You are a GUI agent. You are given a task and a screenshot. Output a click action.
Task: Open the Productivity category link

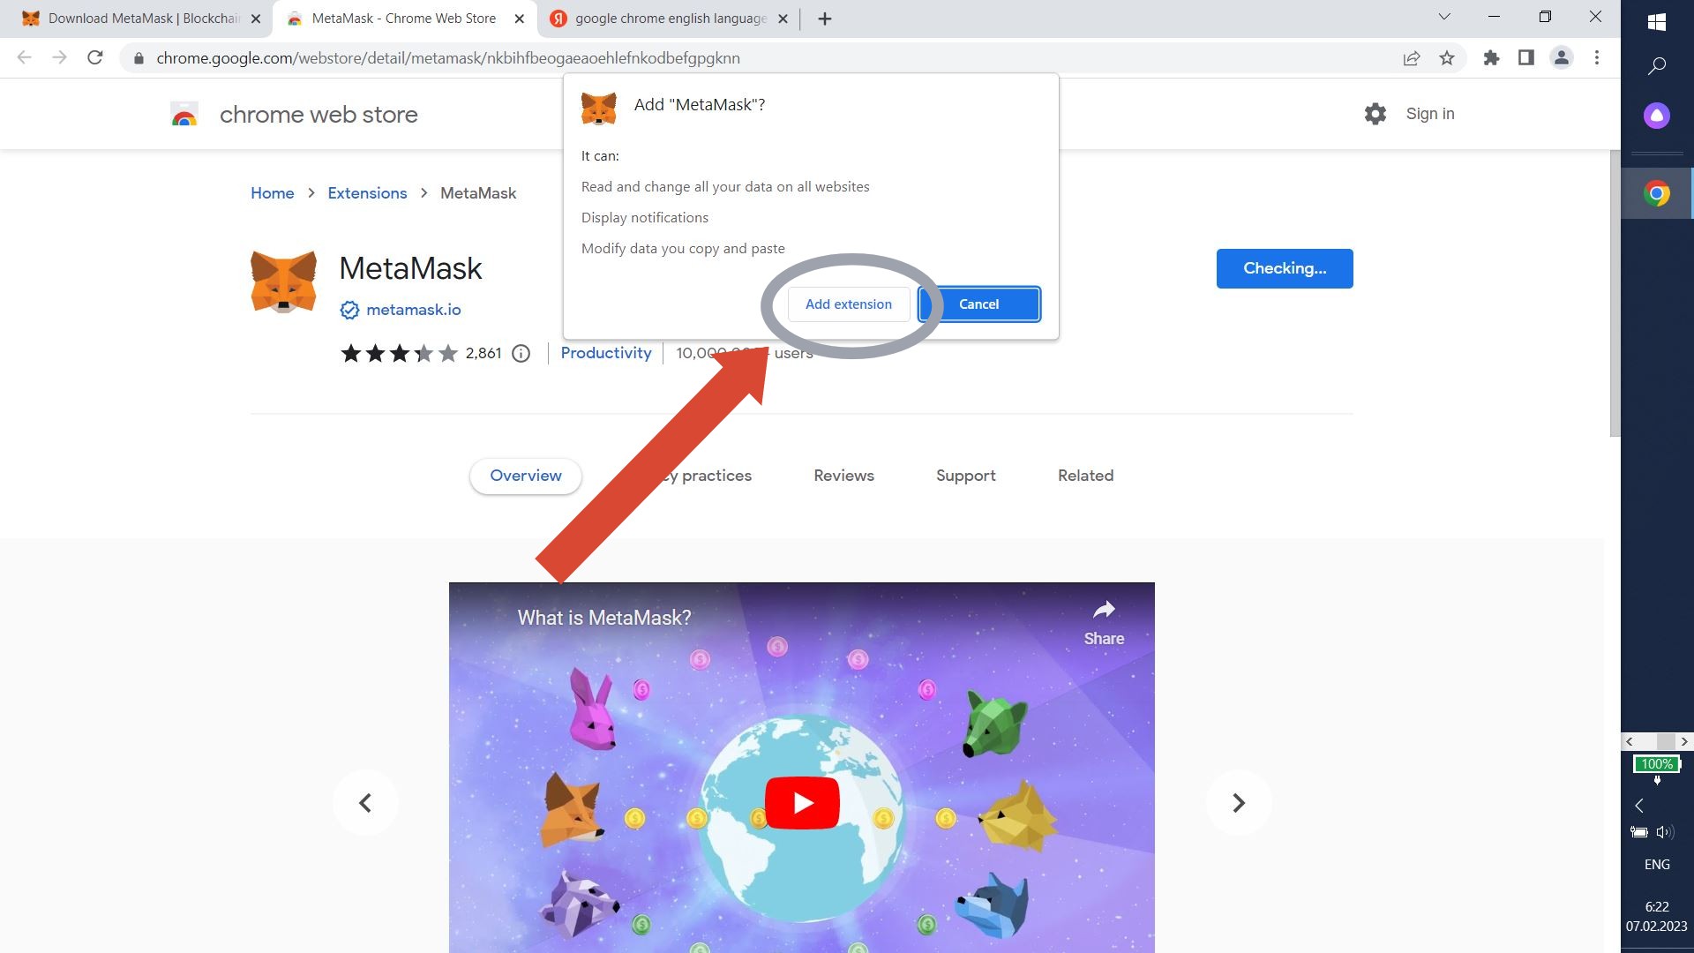(605, 353)
